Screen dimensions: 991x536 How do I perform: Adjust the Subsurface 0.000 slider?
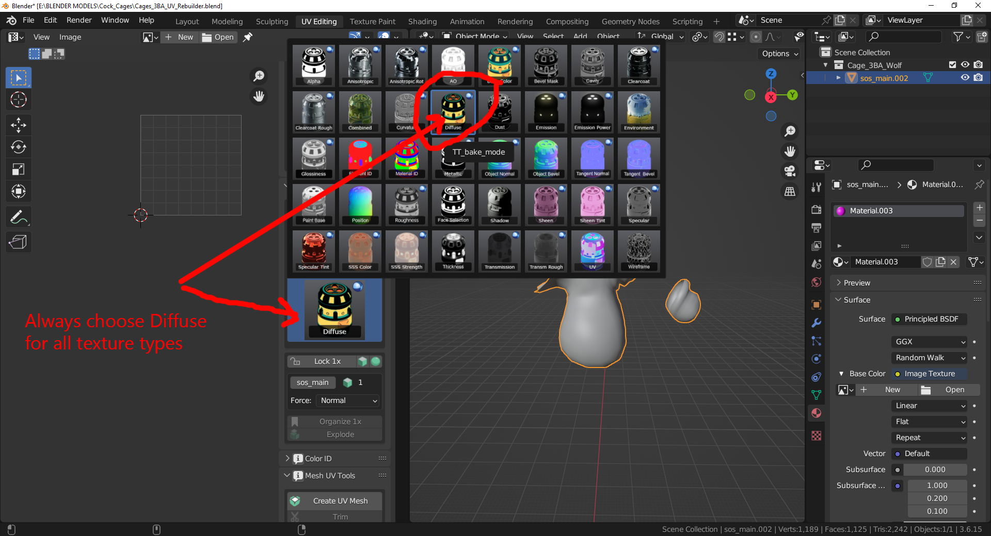[935, 470]
